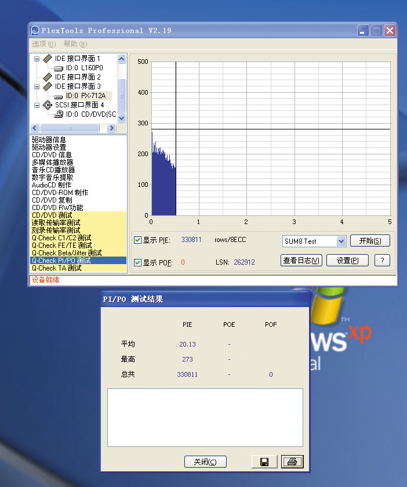Save results with the floppy disk icon
Screen dimensions: 407x487
[264, 462]
